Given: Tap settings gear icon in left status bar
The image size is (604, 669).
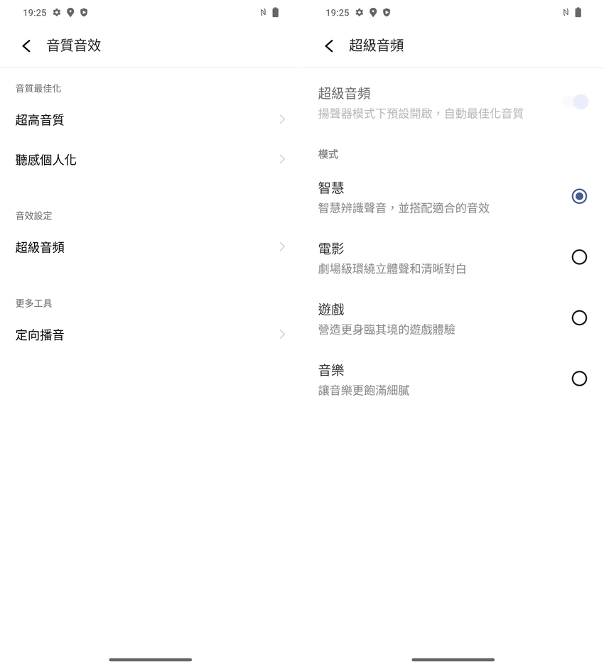Looking at the screenshot, I should tap(56, 12).
